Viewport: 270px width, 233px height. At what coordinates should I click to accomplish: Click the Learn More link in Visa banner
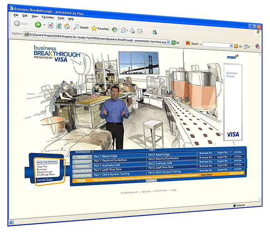click(206, 175)
